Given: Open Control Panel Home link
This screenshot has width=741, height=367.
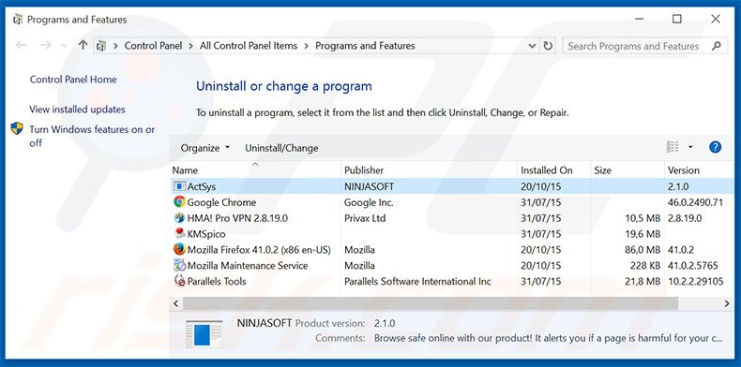Looking at the screenshot, I should 73,80.
